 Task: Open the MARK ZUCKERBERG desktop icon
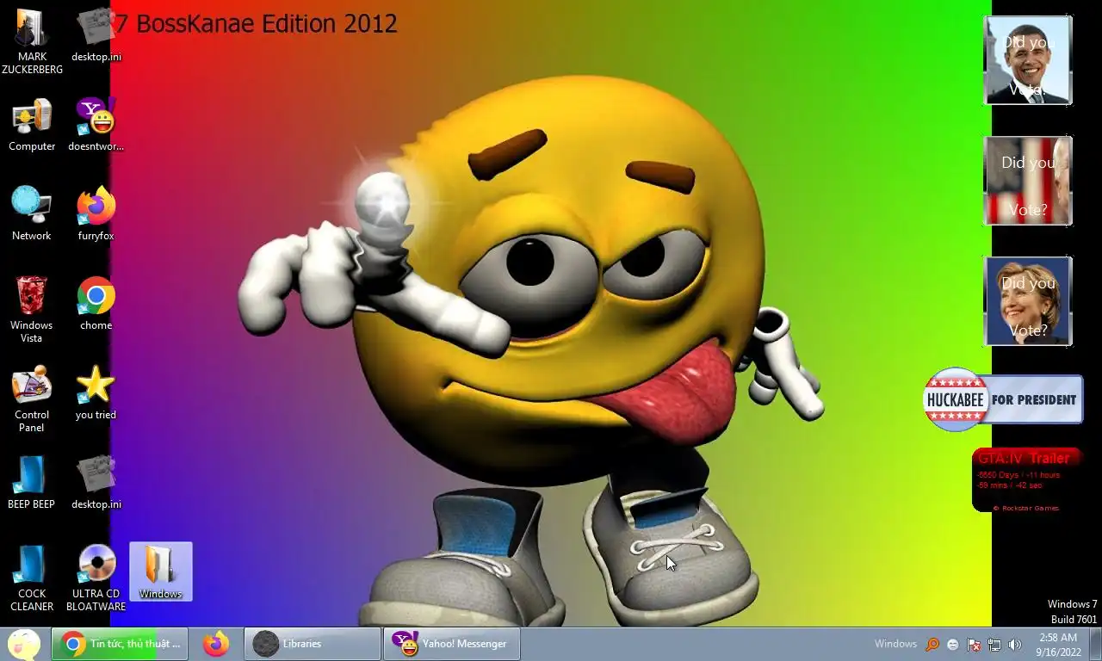coord(32,40)
